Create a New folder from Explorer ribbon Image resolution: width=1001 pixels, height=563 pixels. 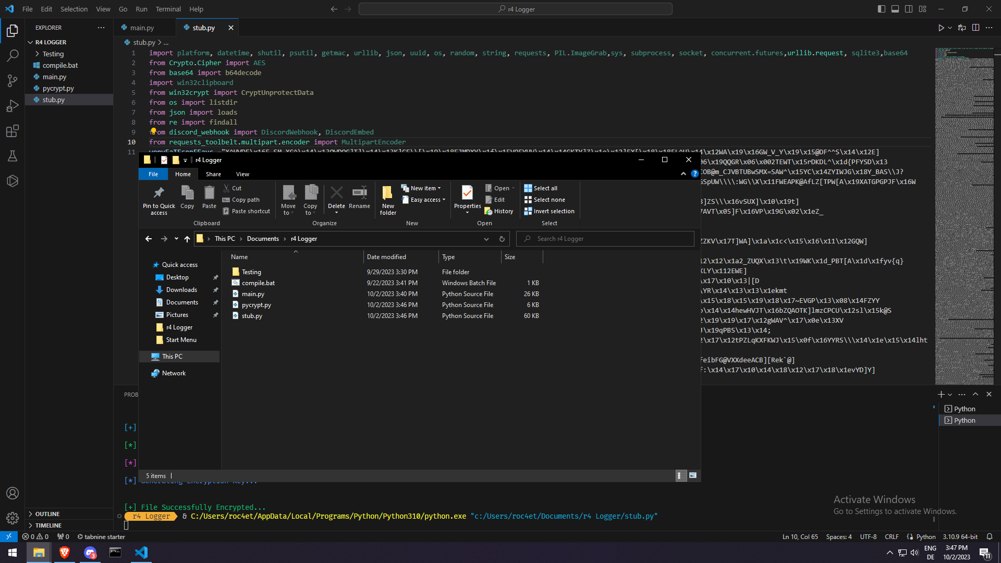pyautogui.click(x=388, y=200)
